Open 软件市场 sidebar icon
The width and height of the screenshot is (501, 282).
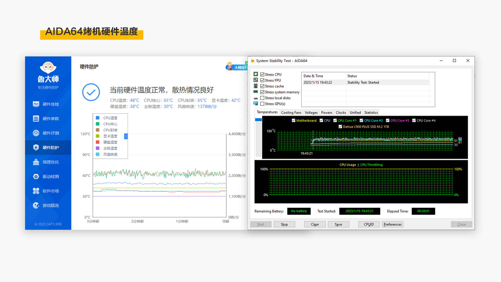click(x=36, y=191)
